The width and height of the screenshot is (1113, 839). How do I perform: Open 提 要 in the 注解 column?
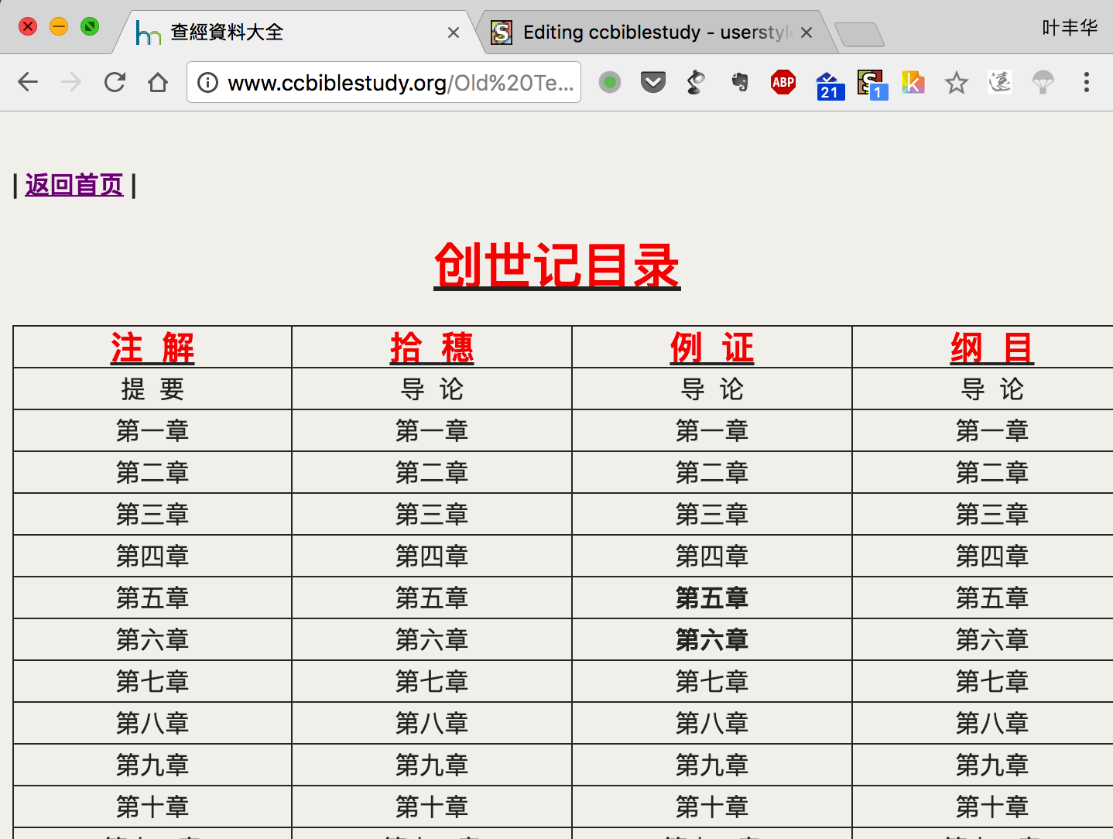[152, 389]
